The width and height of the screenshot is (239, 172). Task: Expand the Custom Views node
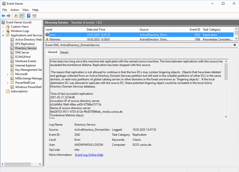point(3,27)
